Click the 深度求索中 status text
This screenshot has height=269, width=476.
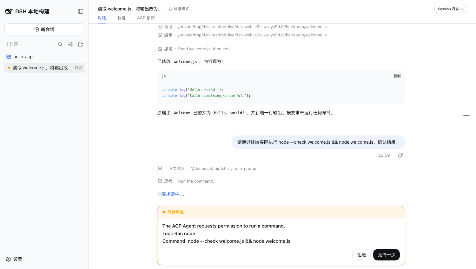point(171,194)
